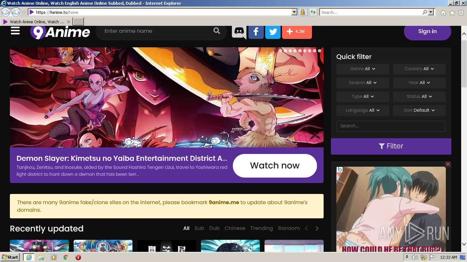This screenshot has height=262, width=467.
Task: Click the IE Search box
Action: 370,12
